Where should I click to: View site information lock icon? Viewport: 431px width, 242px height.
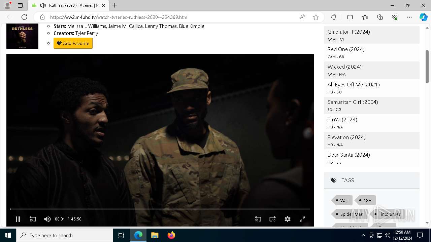[42, 17]
